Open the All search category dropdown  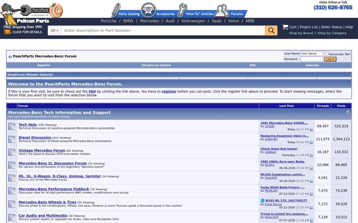coord(55,31)
